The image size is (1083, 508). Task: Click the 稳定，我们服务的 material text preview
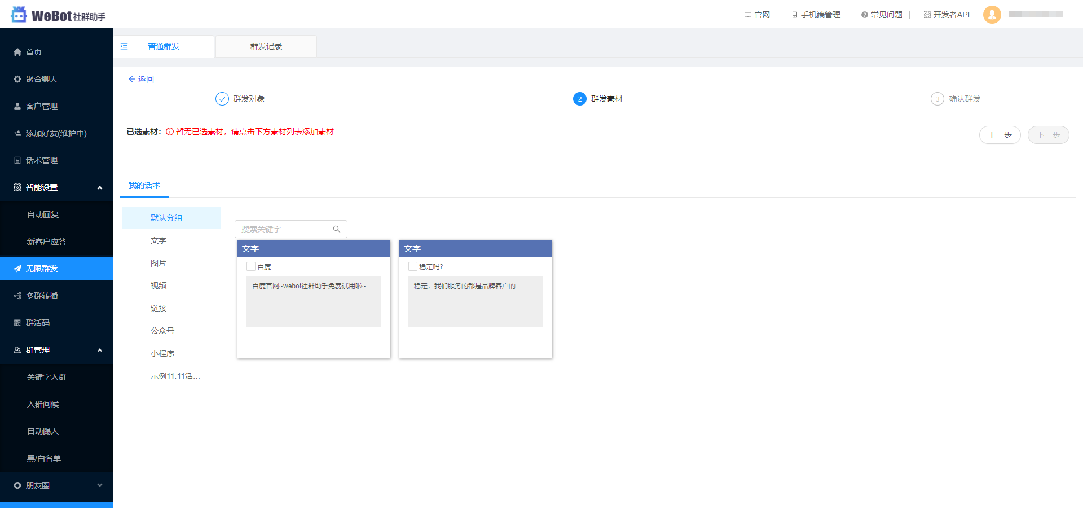point(476,301)
